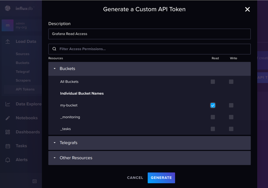This screenshot has width=268, height=188.
Task: Enable Write permission for my-bucket
Action: tap(231, 105)
